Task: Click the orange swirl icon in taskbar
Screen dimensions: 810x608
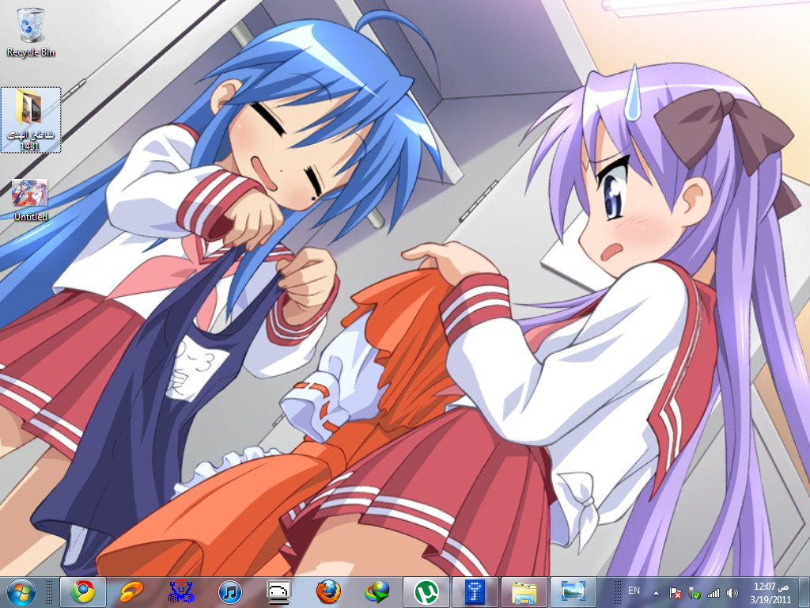Action: (x=131, y=591)
